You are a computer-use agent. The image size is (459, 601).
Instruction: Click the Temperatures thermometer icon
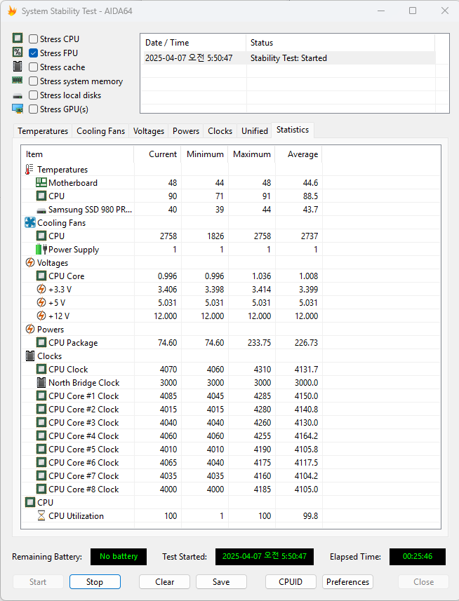(29, 170)
